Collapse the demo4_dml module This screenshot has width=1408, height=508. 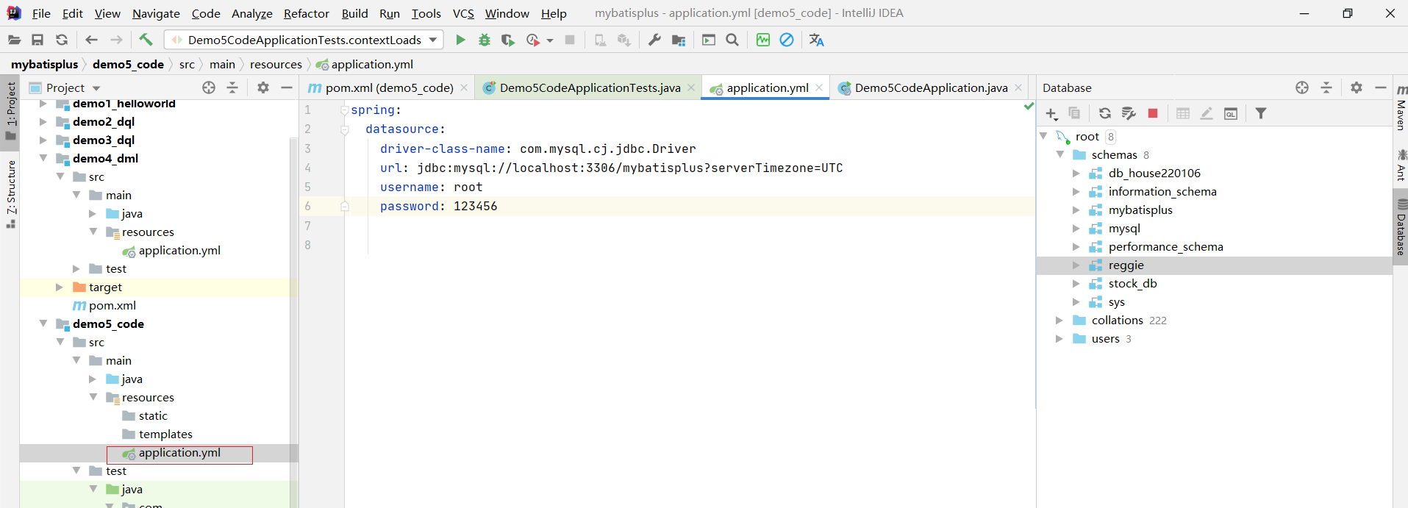pyautogui.click(x=43, y=158)
